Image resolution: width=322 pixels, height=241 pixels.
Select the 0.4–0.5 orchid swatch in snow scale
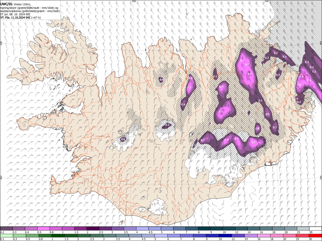pyautogui.click(x=31, y=229)
